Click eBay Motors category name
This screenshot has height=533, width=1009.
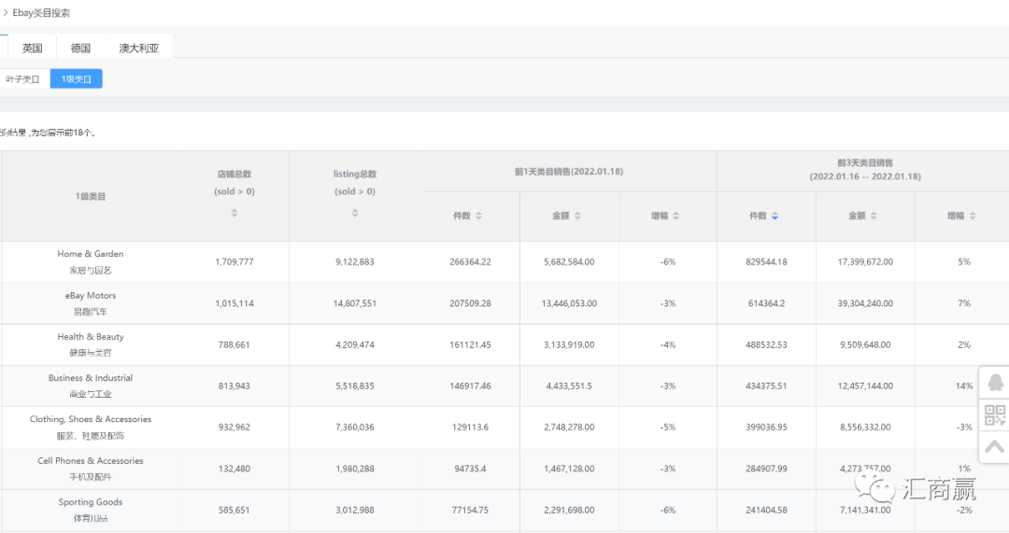(x=91, y=296)
